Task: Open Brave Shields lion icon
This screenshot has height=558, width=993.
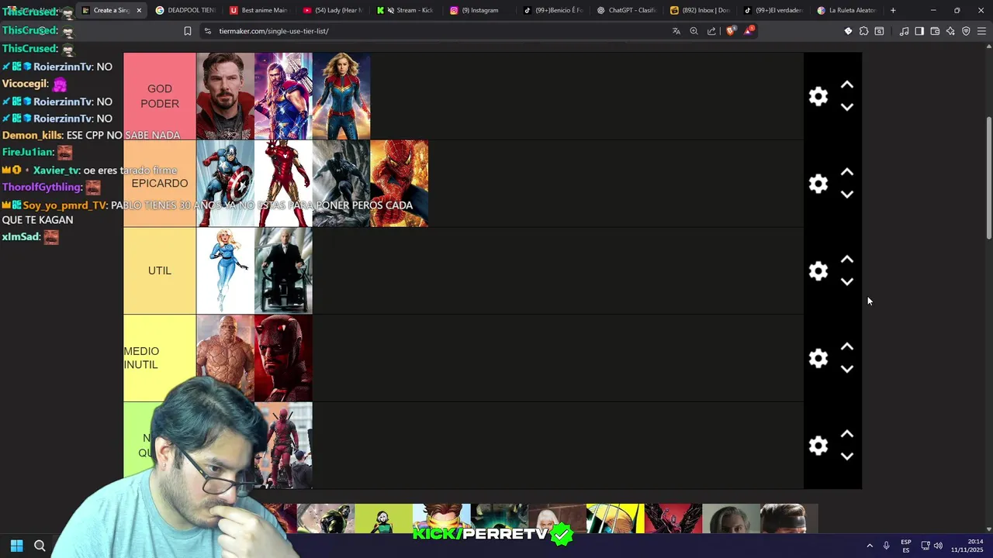Action: (730, 31)
